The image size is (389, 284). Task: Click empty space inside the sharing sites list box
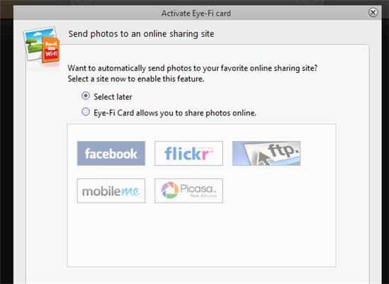pos(201,236)
